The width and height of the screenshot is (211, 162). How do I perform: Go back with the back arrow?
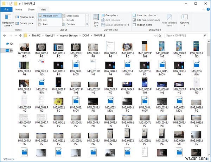pyautogui.click(x=5, y=36)
